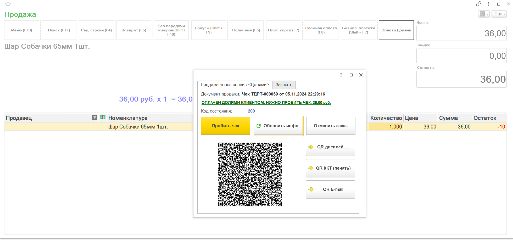The height and width of the screenshot is (240, 513).
Task: Maximize the Долями dialog
Action: coord(351,75)
